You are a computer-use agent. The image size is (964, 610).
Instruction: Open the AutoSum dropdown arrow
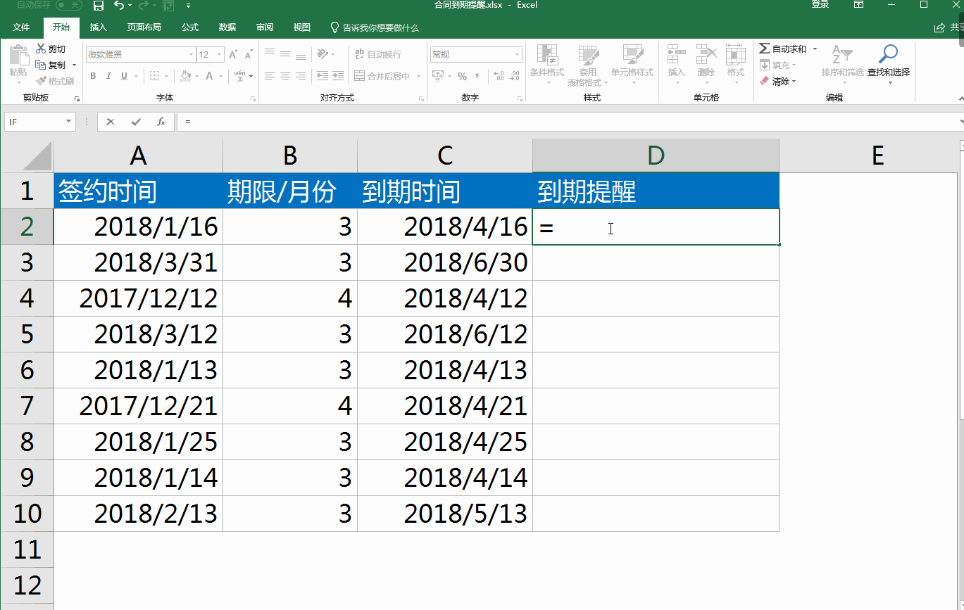tap(815, 49)
